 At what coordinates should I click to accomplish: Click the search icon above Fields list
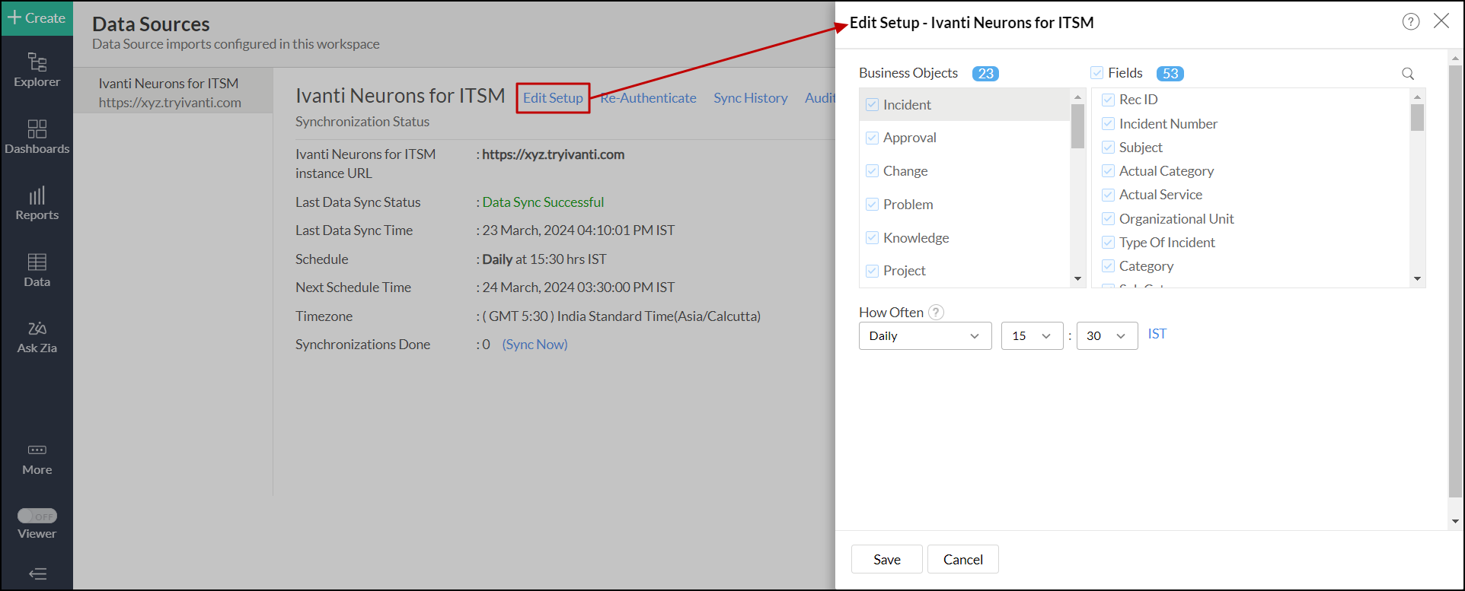(1407, 74)
